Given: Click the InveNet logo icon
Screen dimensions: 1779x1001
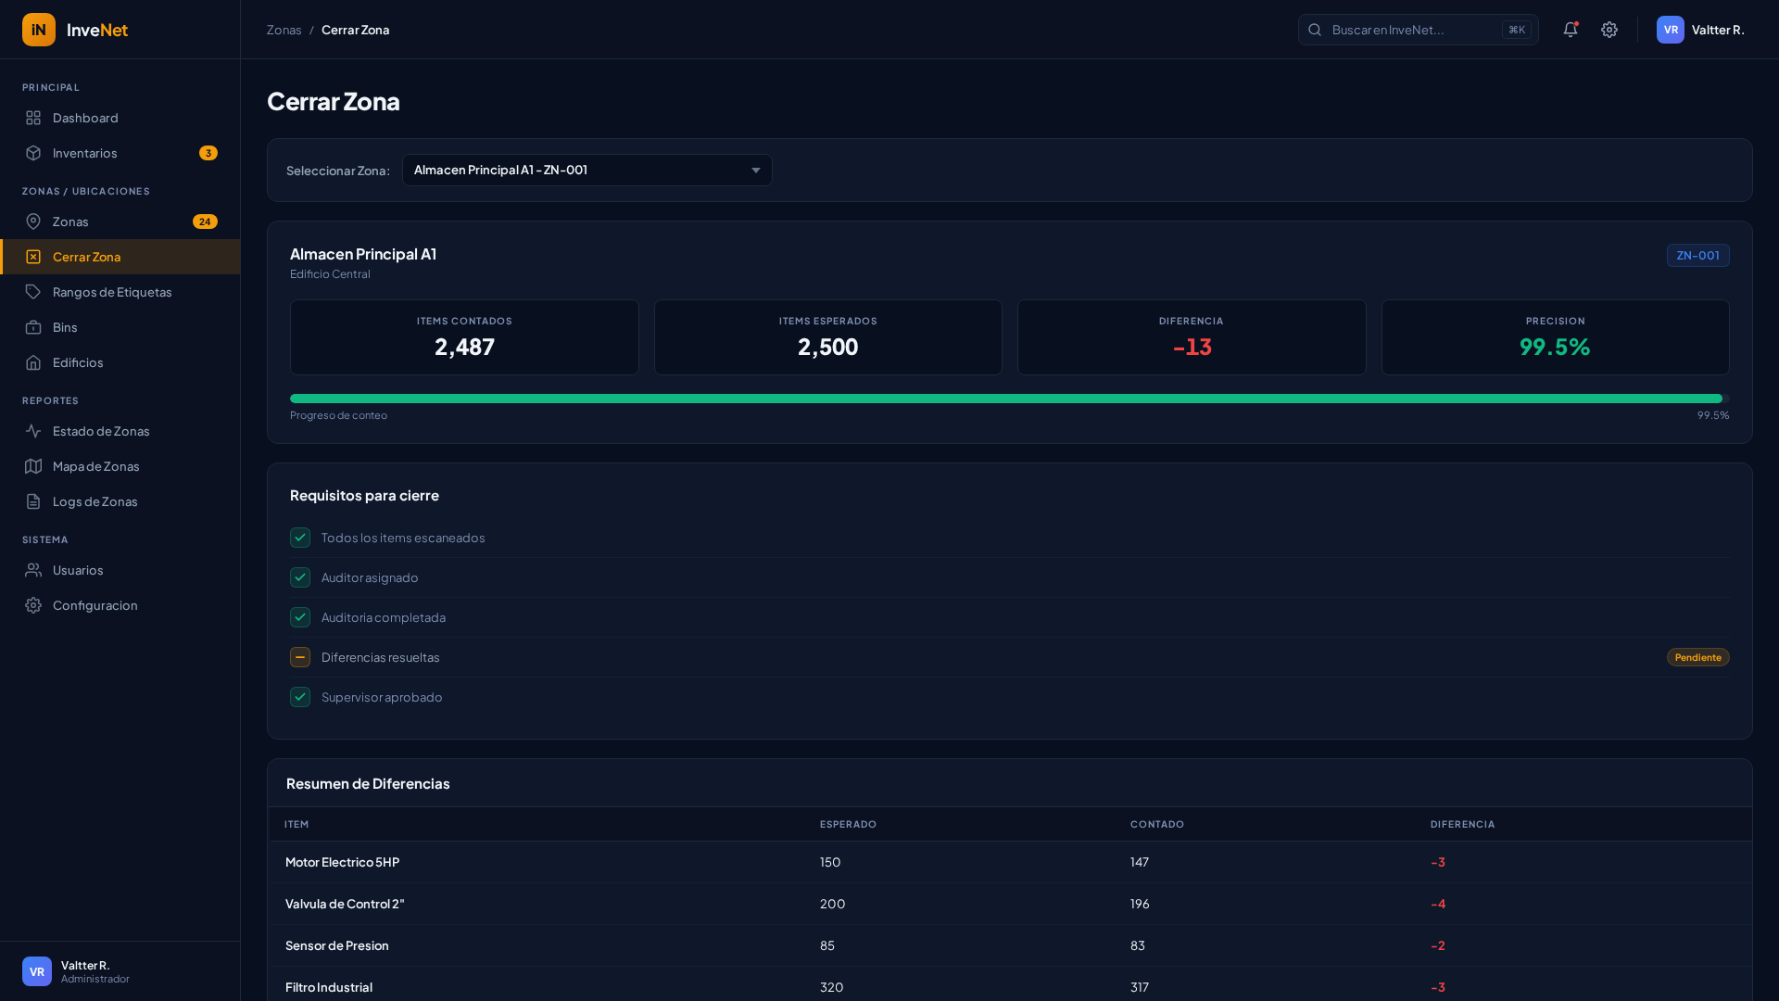Looking at the screenshot, I should click(39, 30).
